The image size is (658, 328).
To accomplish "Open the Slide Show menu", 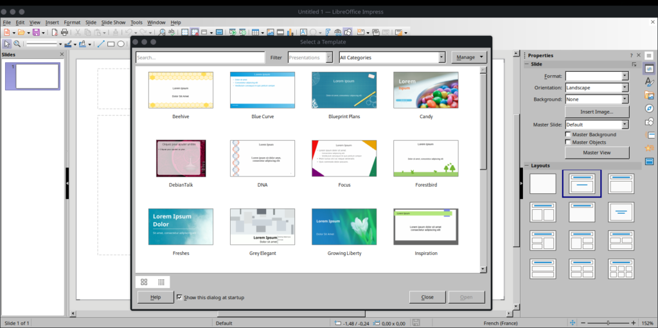I will coord(114,22).
